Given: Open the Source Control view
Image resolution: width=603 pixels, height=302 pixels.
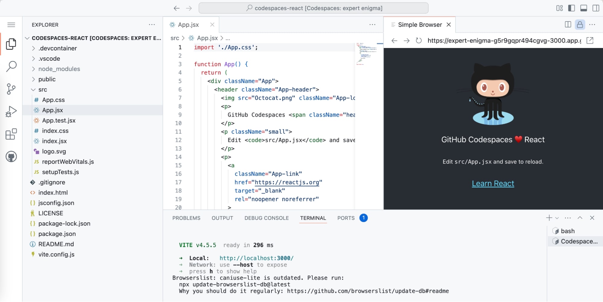Looking at the screenshot, I should click(11, 89).
